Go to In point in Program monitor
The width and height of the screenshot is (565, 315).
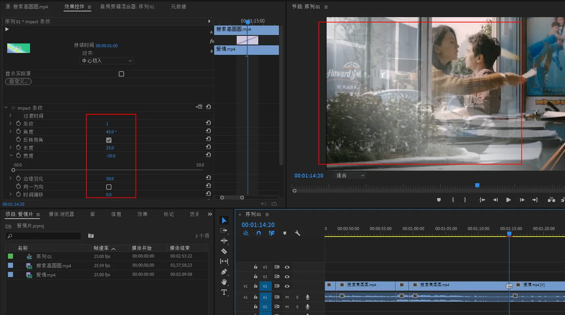coord(482,199)
